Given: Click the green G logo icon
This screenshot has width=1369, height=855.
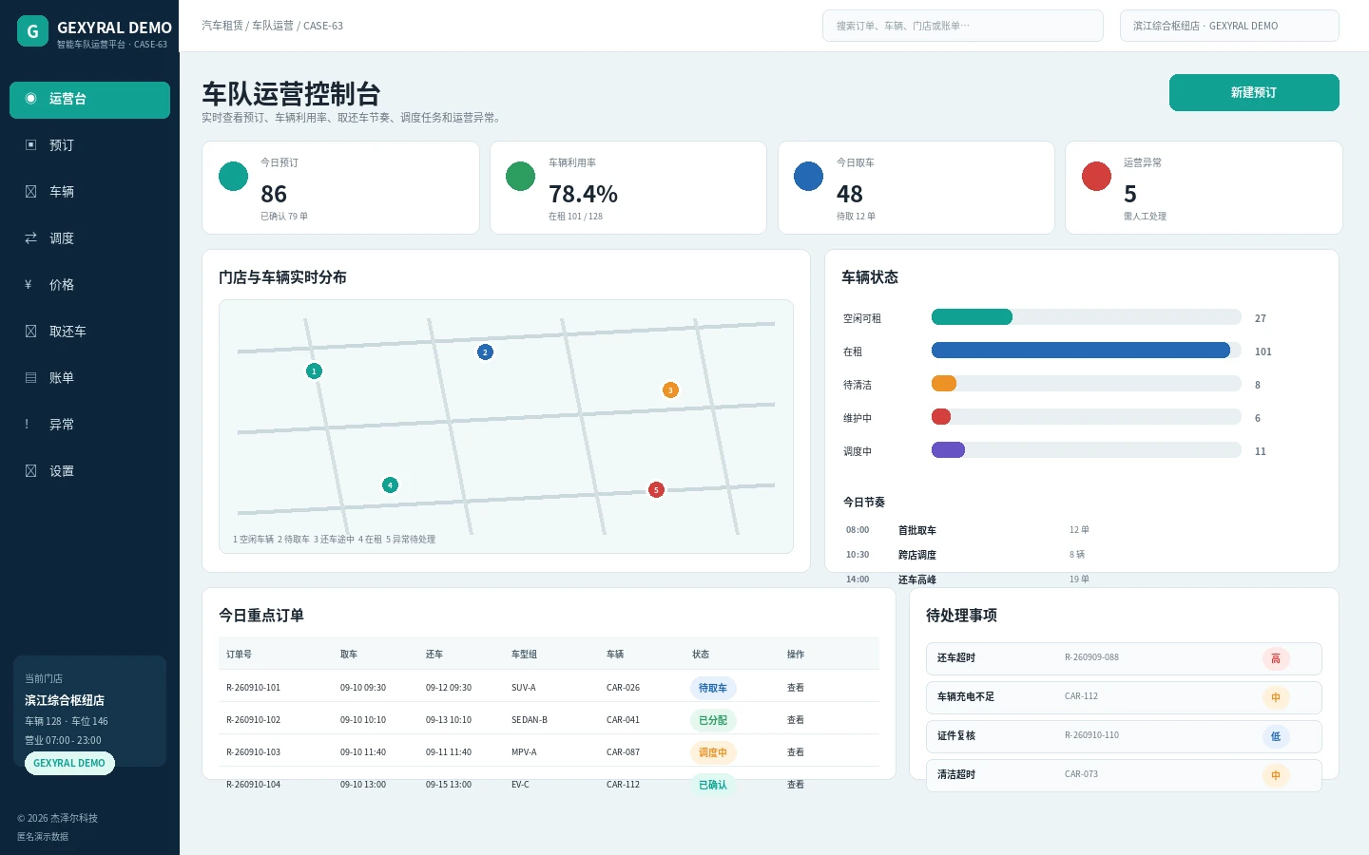Looking at the screenshot, I should tap(32, 31).
